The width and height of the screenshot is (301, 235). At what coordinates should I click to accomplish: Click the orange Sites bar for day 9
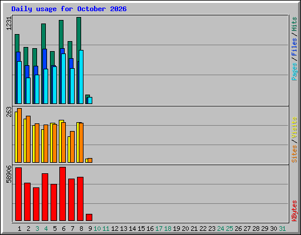tap(90, 160)
